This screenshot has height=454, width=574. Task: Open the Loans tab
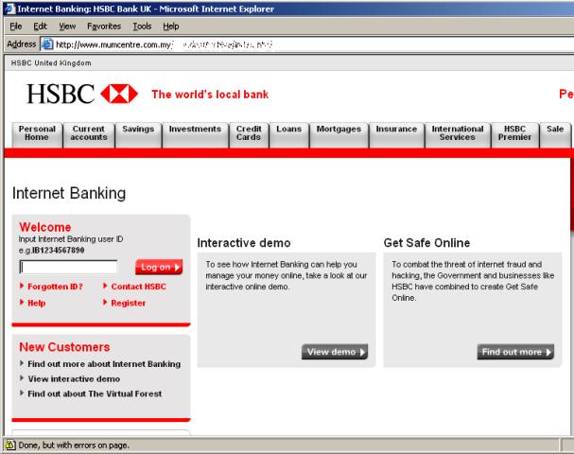click(x=288, y=134)
